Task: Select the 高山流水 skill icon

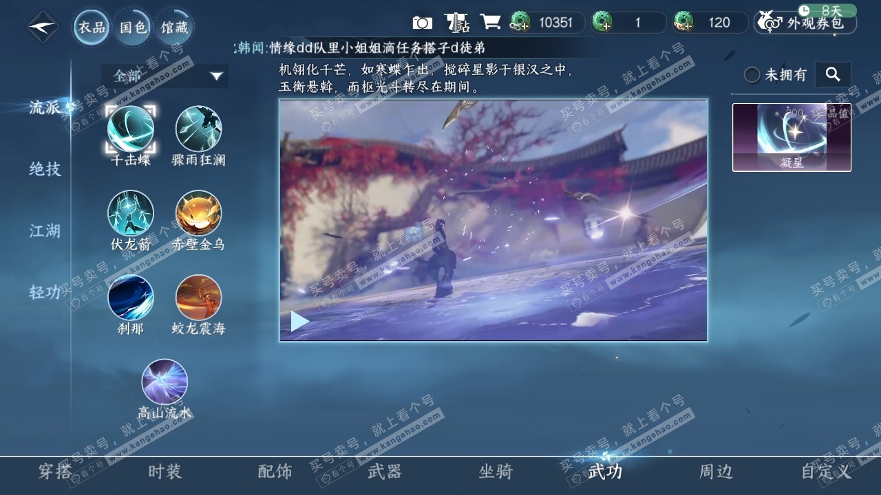Action: [x=164, y=382]
